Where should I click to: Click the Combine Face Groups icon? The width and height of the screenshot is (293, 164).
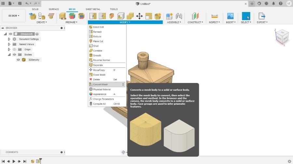[81, 16]
